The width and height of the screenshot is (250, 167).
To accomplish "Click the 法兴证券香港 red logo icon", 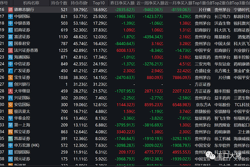I will [11, 50].
